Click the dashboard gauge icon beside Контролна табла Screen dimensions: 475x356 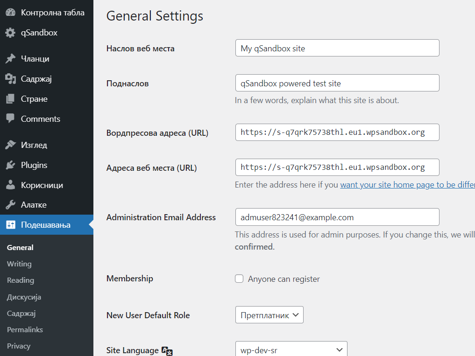10,13
